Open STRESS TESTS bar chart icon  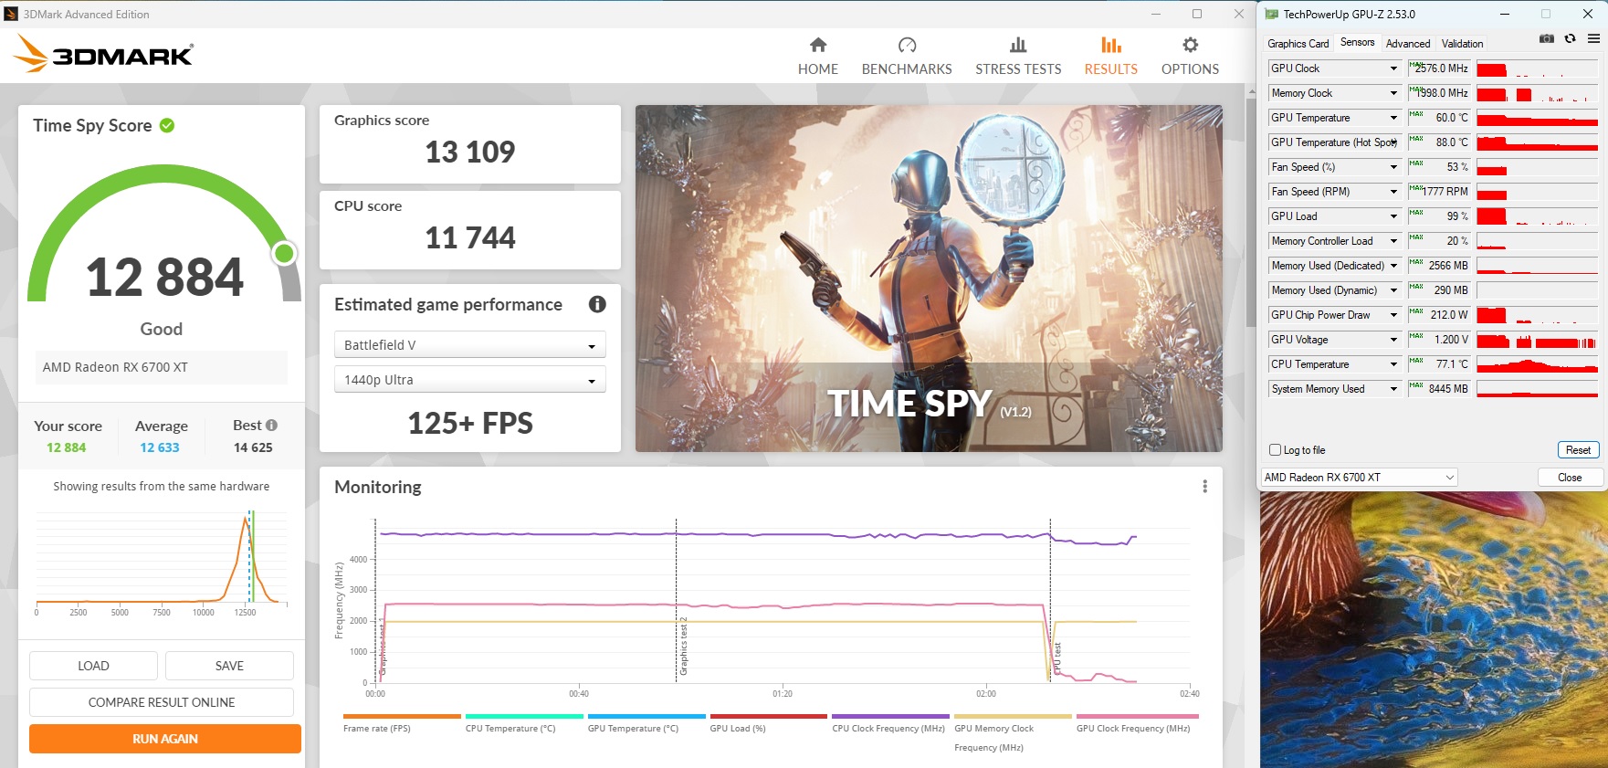[1018, 45]
